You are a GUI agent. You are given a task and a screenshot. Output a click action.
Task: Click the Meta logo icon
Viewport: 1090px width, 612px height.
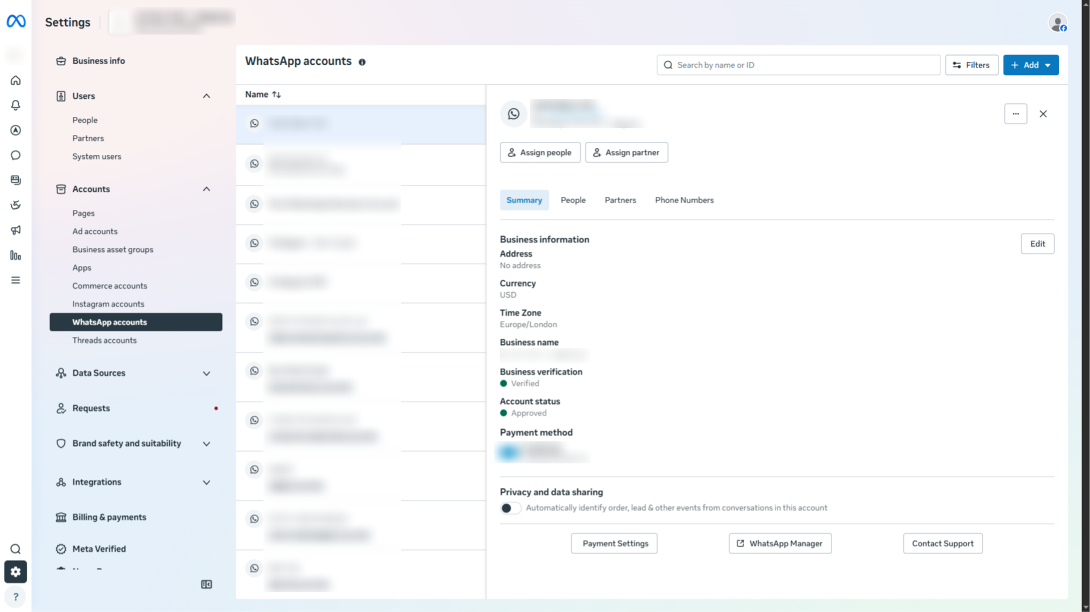point(16,22)
